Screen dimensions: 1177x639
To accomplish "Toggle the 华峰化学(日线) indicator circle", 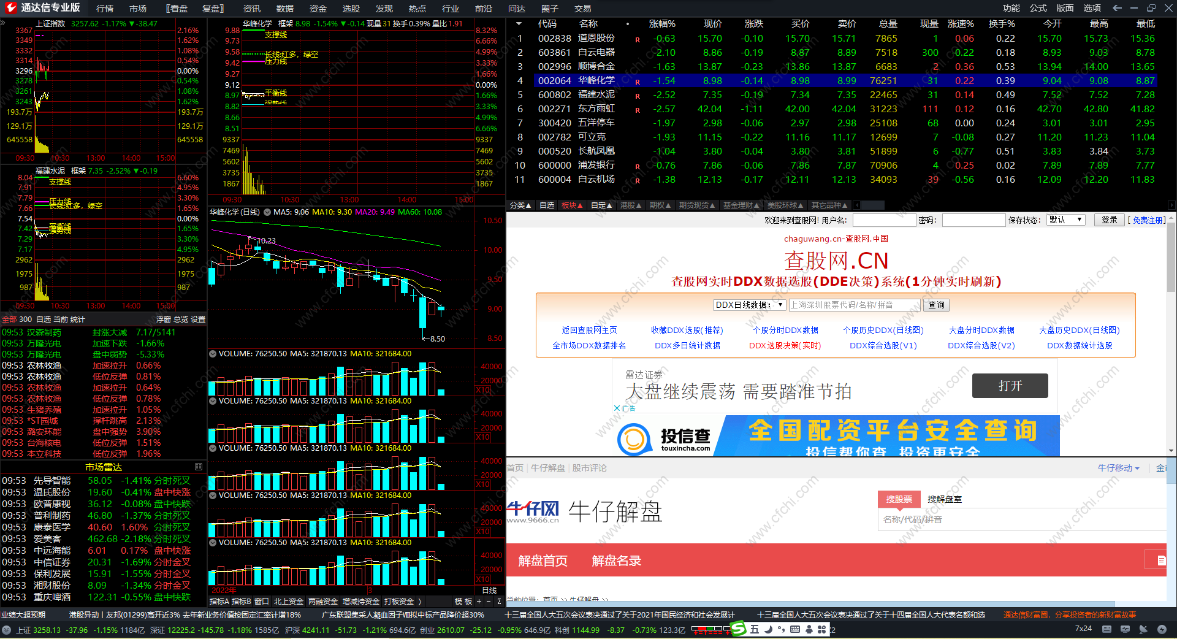I will coord(267,212).
